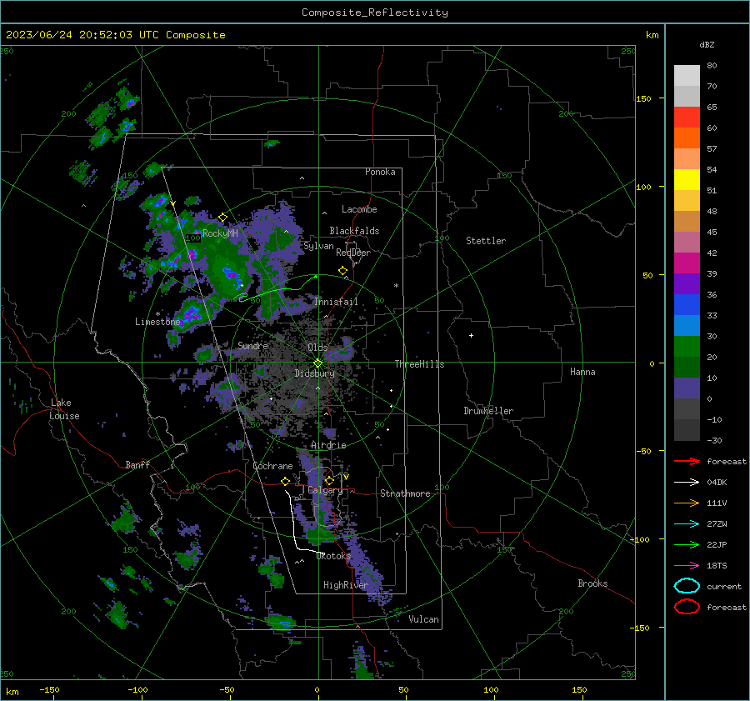
Task: Click the Vulcan label
Action: 423,619
